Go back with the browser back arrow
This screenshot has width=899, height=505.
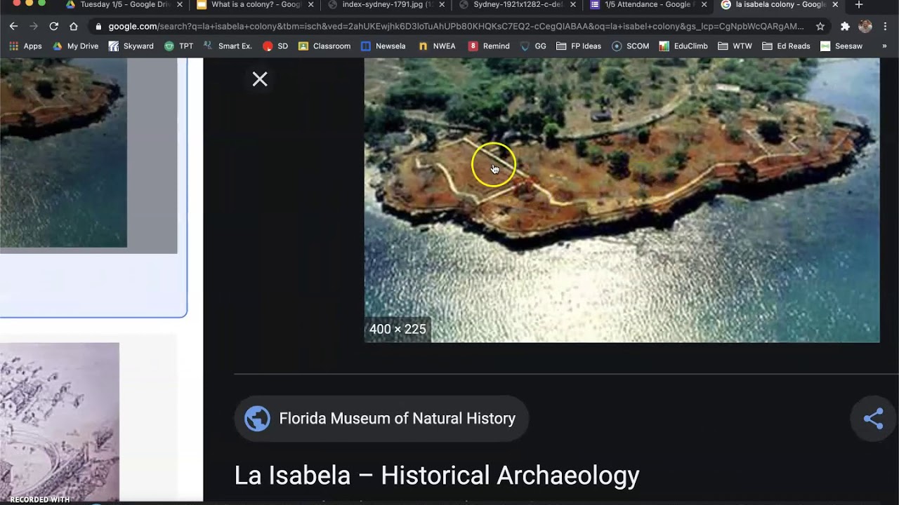point(13,26)
